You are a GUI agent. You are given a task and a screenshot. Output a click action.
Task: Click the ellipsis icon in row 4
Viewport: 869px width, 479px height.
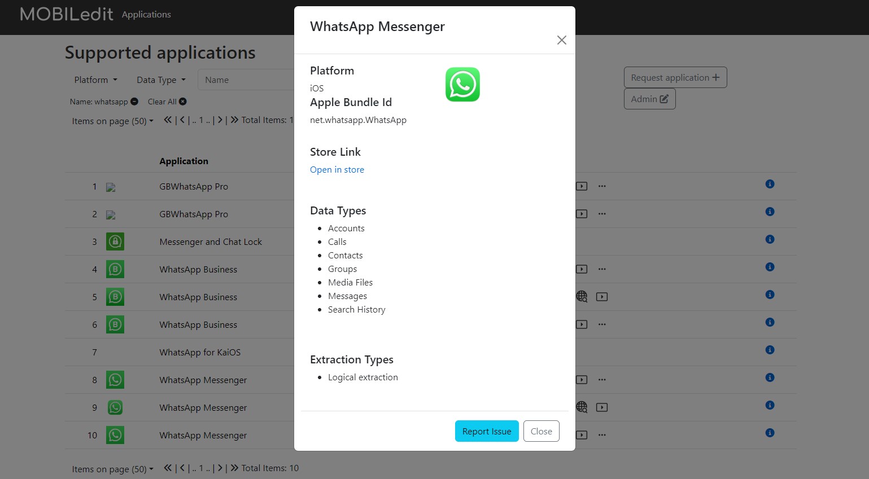click(602, 269)
